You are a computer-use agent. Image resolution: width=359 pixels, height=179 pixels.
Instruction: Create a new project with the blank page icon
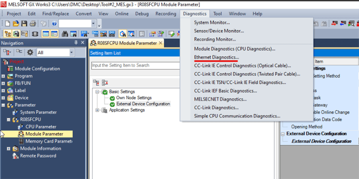click(x=8, y=24)
